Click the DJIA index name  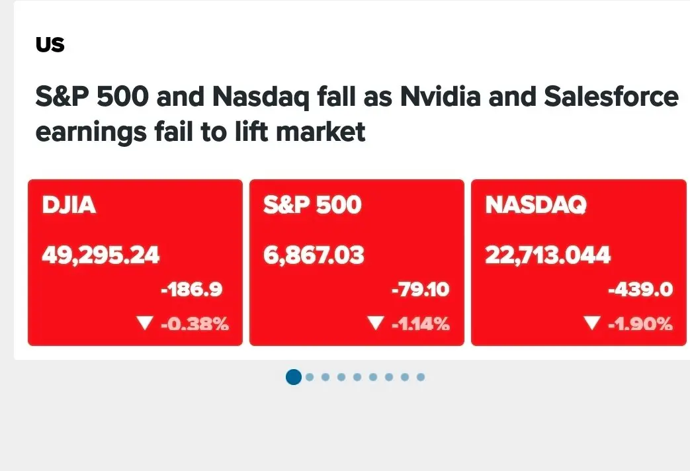pos(69,205)
